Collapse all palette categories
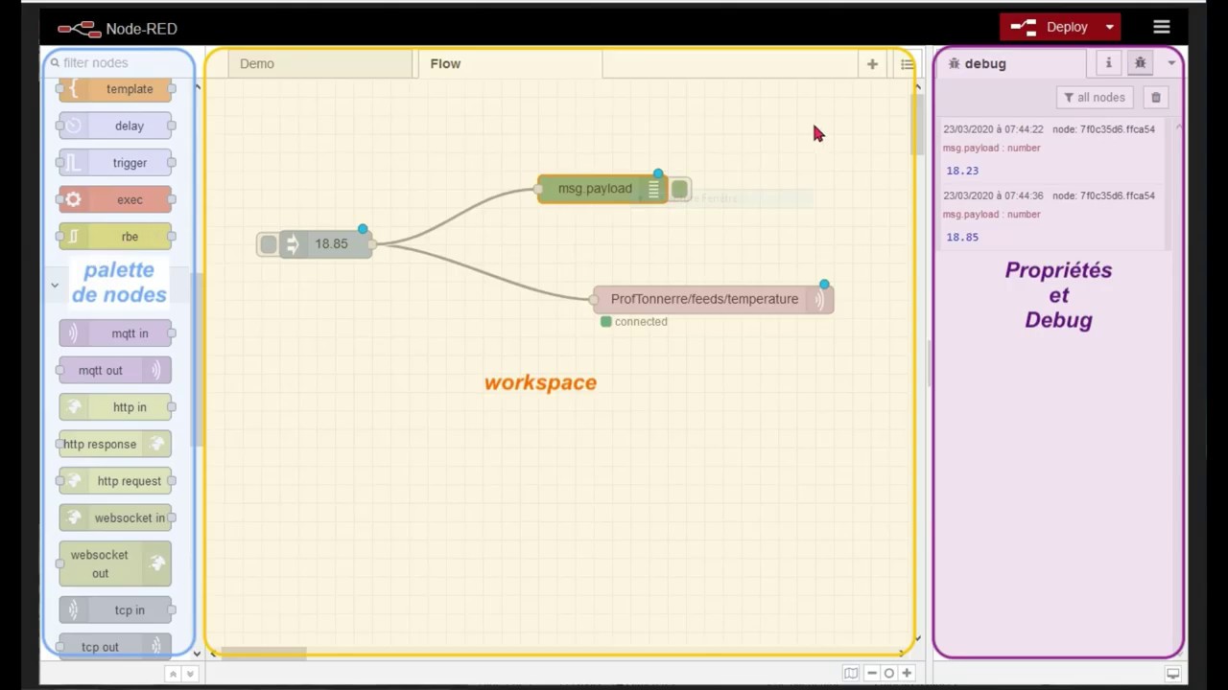Viewport: 1228px width, 690px height. (x=174, y=674)
